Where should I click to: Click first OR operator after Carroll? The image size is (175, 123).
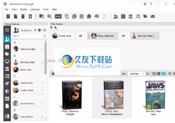click(x=80, y=36)
